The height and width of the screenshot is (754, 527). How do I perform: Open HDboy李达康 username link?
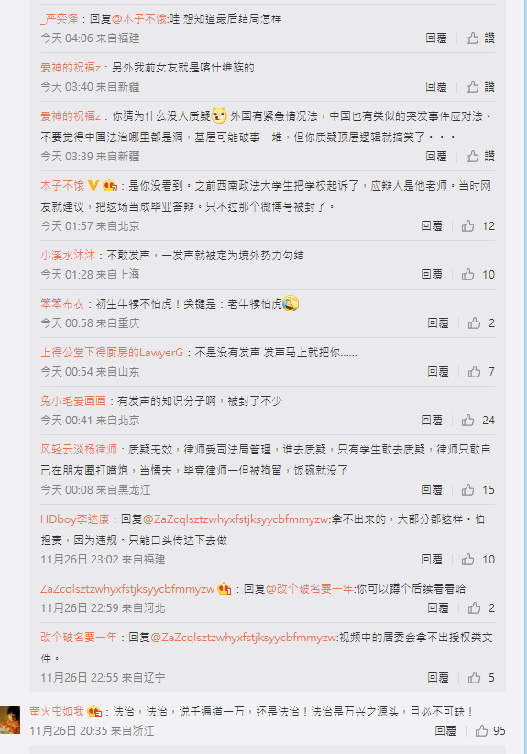coord(75,519)
